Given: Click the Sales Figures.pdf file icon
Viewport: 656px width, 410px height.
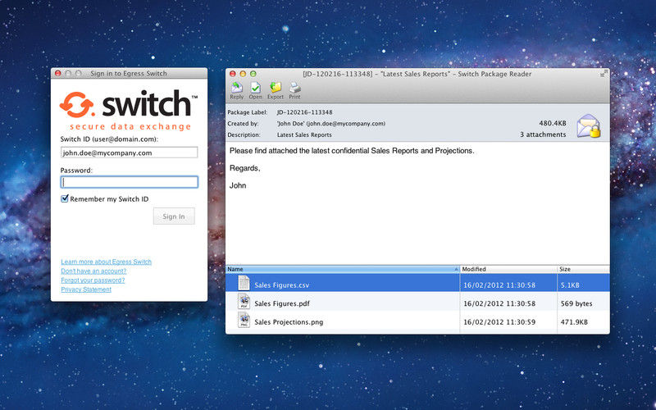Looking at the screenshot, I should [x=244, y=302].
